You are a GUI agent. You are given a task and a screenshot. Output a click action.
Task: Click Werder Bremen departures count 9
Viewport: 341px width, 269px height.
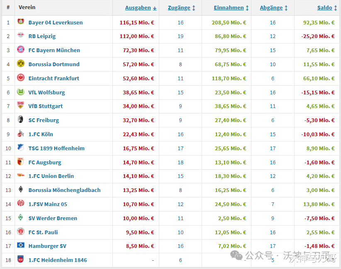tap(273, 219)
